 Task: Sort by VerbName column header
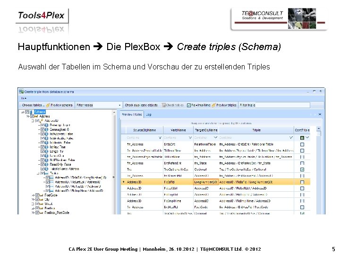tap(178, 130)
